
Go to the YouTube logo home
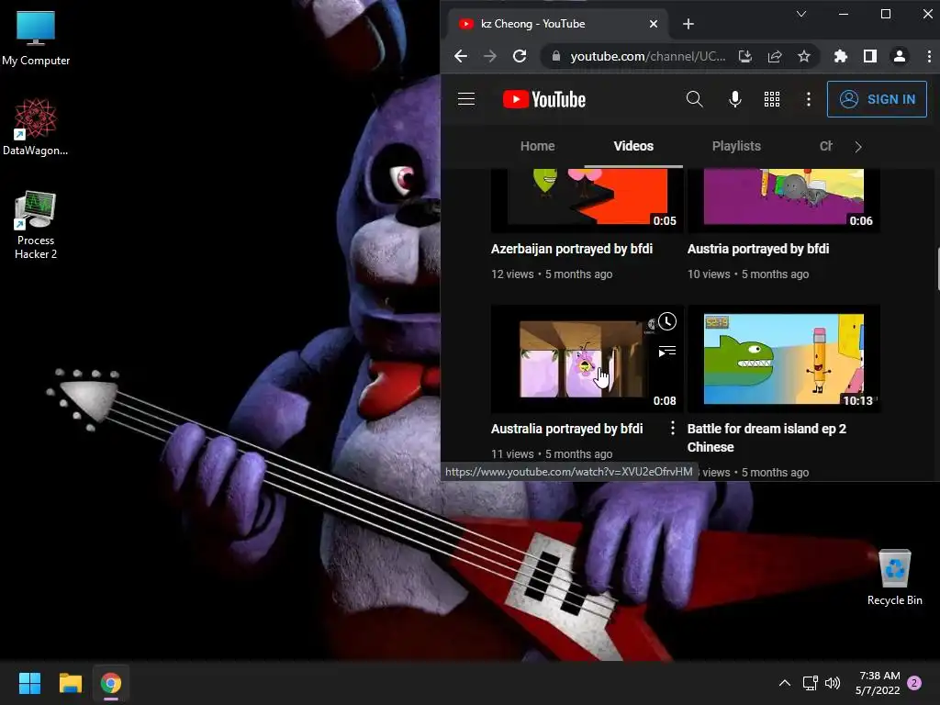point(543,99)
